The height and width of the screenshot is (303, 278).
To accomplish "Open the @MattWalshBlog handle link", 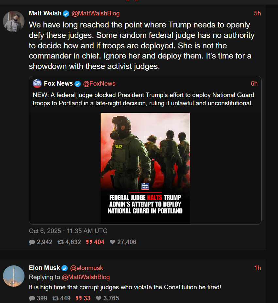I will tap(95, 13).
